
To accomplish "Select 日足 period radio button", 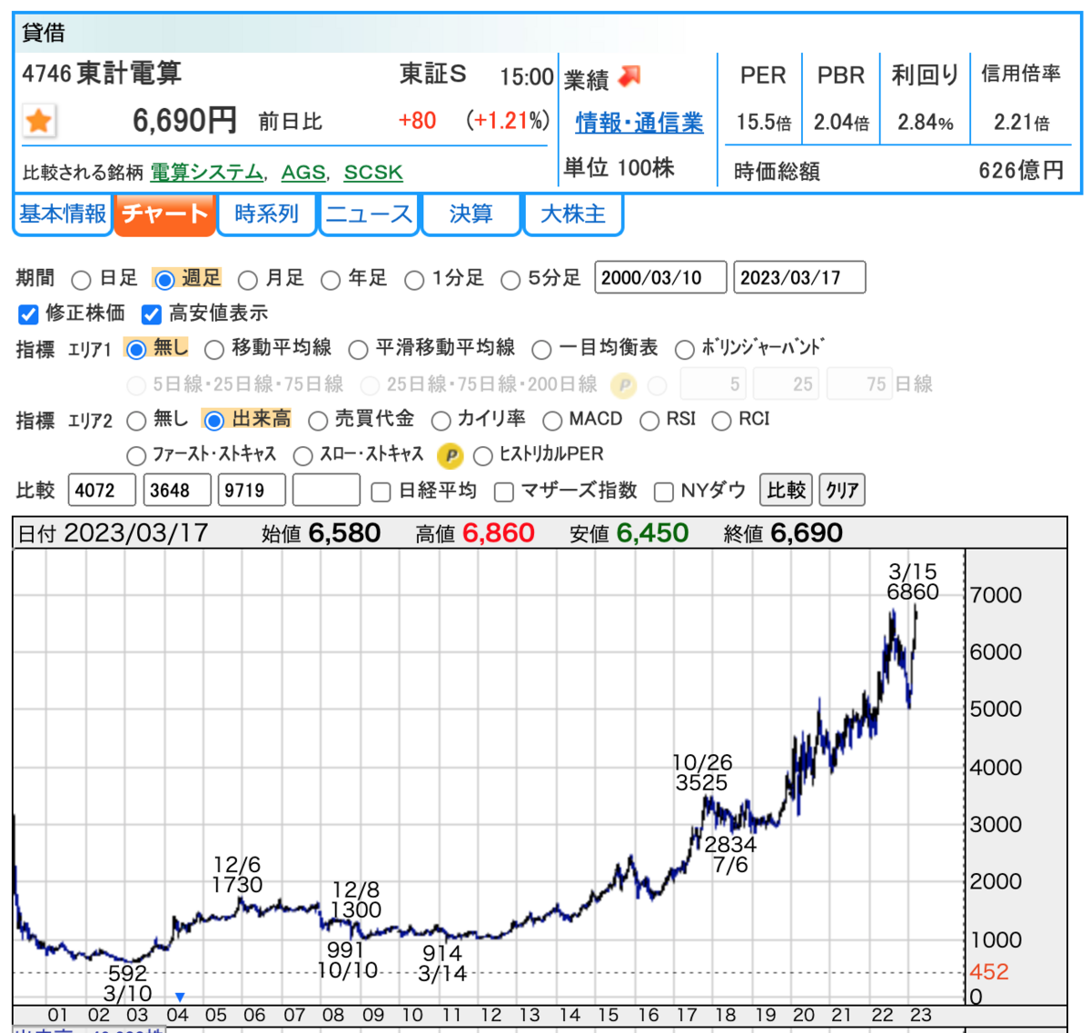I will tap(81, 280).
